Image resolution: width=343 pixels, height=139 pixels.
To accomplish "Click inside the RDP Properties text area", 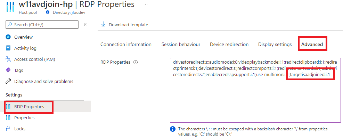I will [255, 90].
